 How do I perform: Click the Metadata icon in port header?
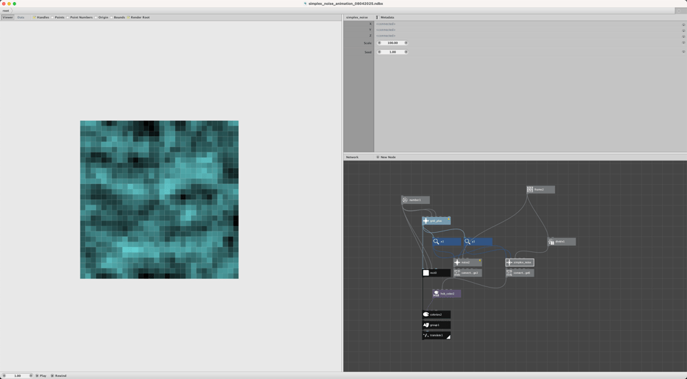click(x=376, y=17)
